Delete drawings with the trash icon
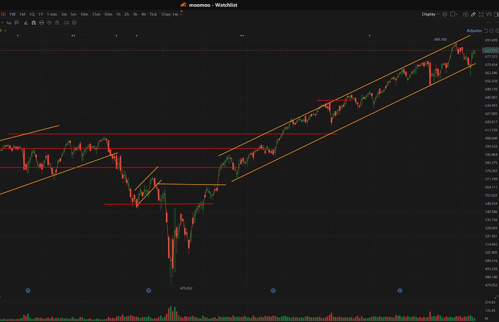 point(57,23)
